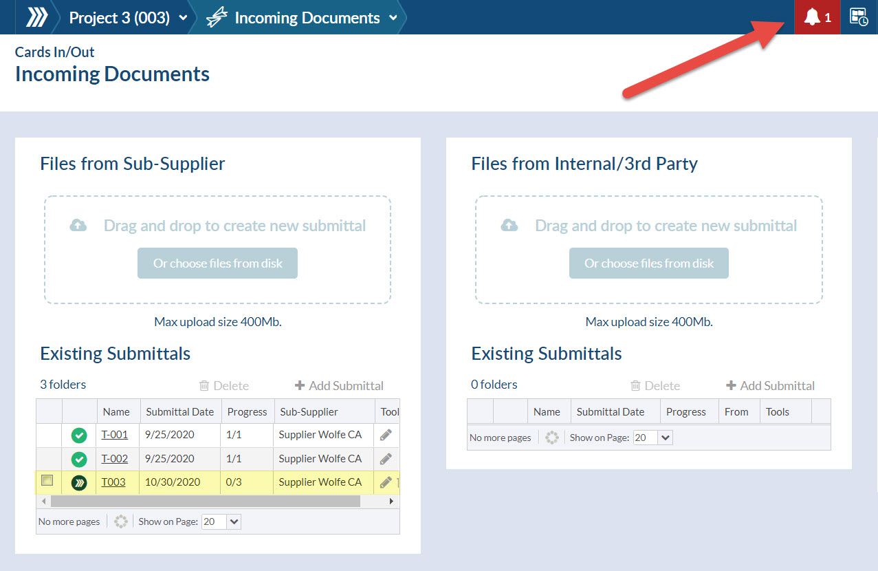This screenshot has width=878, height=571.
Task: Click the '3 folders' count text
Action: coord(63,385)
